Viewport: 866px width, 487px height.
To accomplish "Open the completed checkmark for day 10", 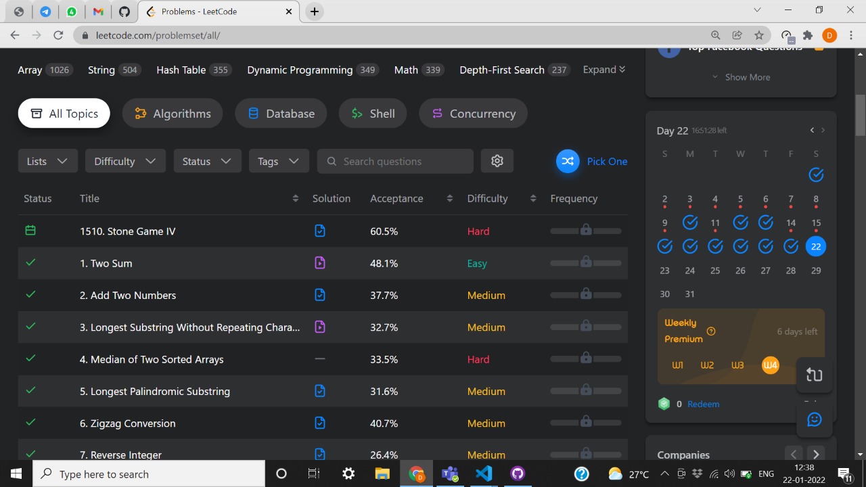I will pyautogui.click(x=690, y=223).
